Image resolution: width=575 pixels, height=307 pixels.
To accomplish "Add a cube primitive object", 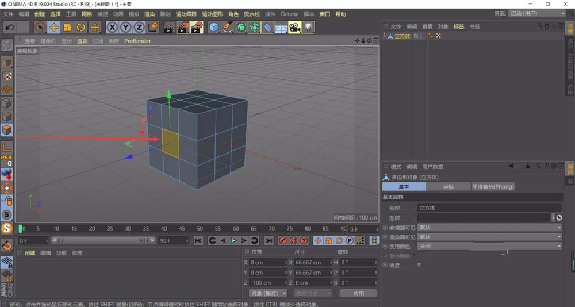I will [x=214, y=28].
